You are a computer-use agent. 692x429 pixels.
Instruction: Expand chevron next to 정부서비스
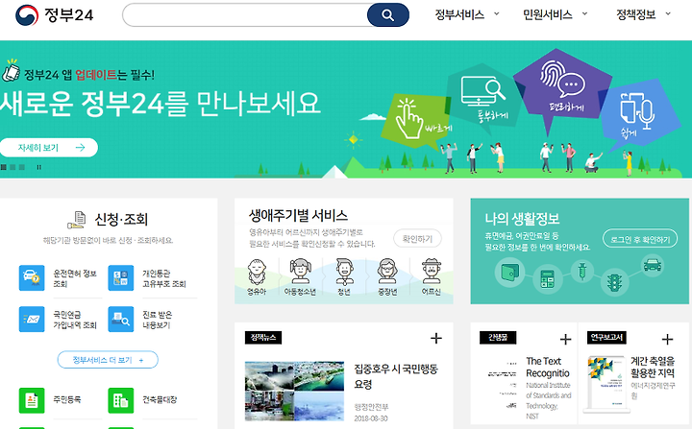click(497, 13)
